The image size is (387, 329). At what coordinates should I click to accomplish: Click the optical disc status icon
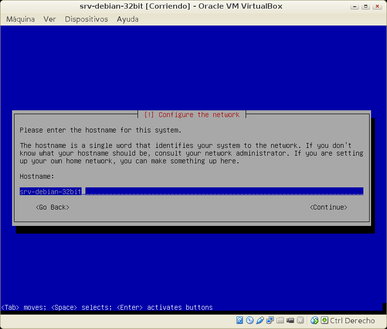249,320
